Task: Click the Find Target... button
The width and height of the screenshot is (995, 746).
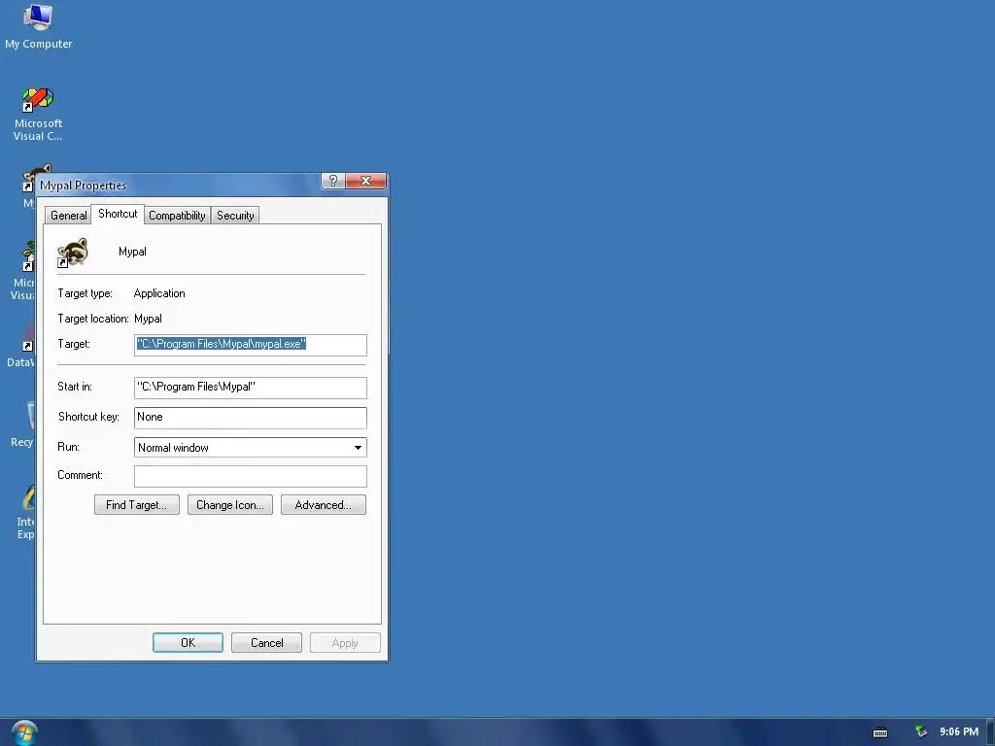Action: (x=136, y=505)
